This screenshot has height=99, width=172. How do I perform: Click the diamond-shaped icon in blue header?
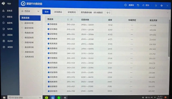[162, 5]
